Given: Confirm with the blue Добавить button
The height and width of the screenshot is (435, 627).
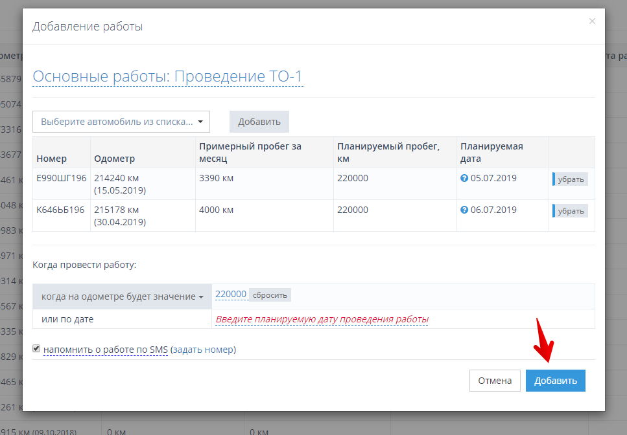Looking at the screenshot, I should [555, 381].
